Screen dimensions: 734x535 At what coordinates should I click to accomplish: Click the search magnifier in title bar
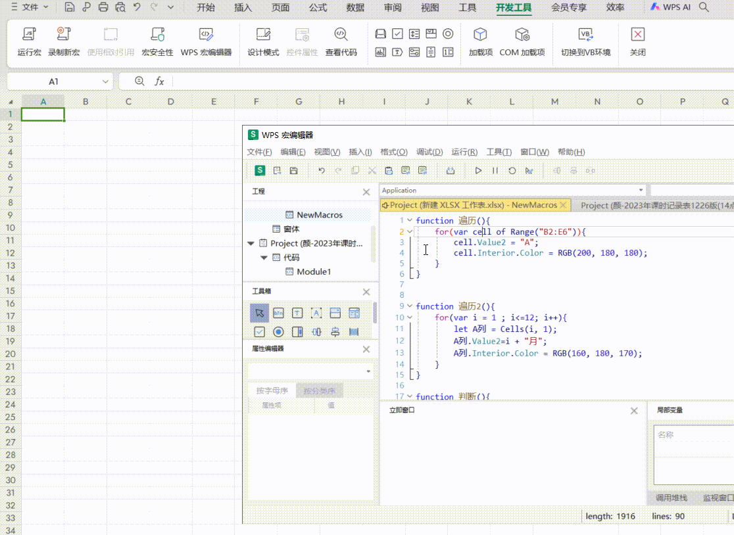[x=704, y=7]
